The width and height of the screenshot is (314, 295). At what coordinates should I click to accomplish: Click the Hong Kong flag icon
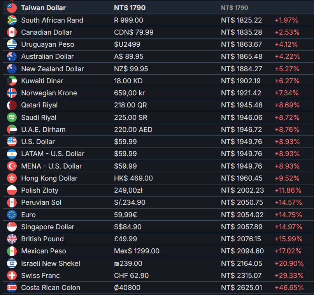click(12, 178)
